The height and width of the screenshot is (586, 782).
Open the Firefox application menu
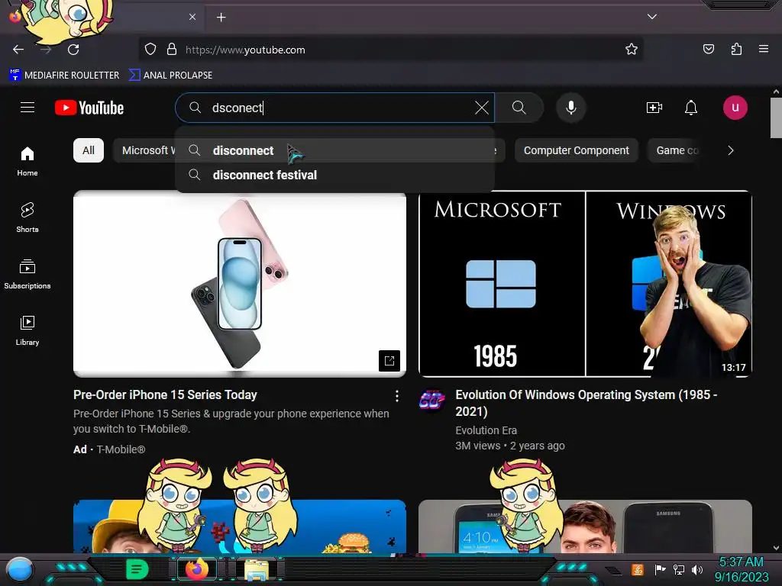(x=764, y=49)
